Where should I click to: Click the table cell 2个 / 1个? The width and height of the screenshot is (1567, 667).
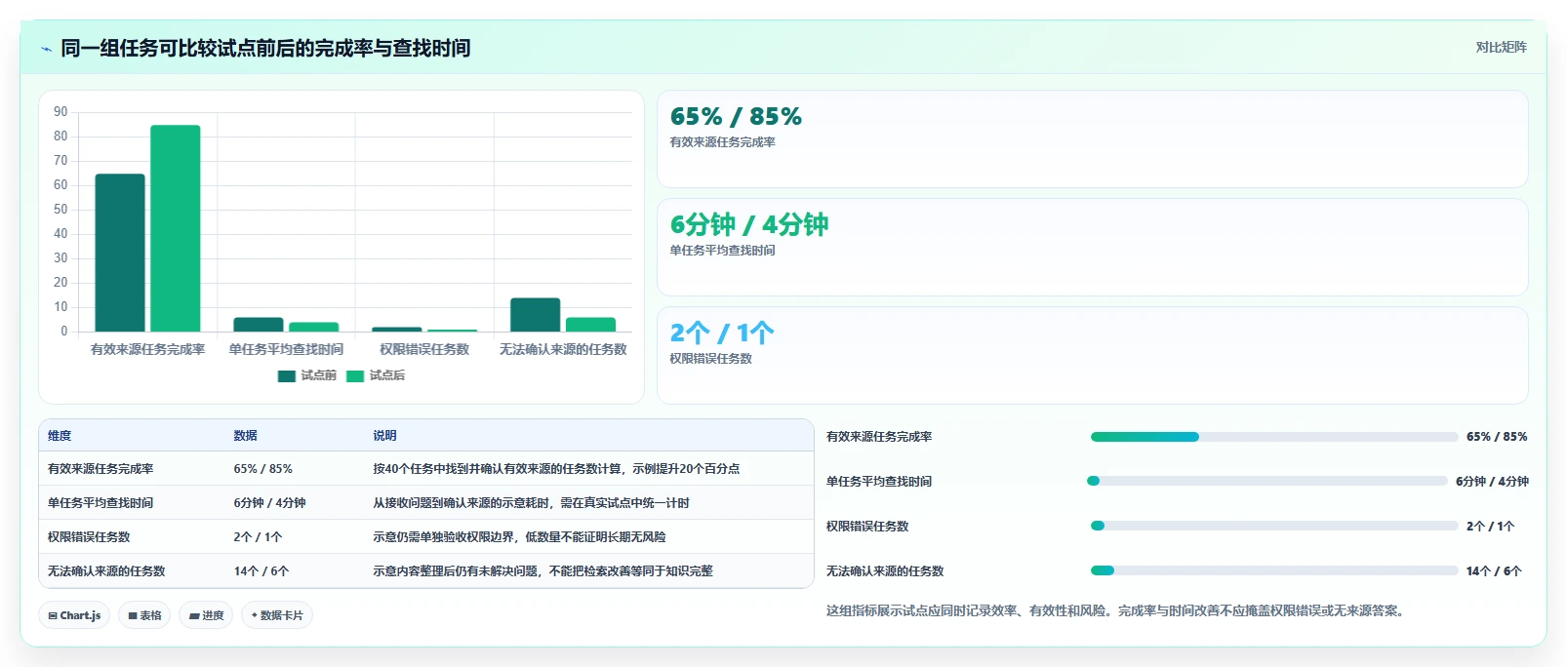tap(258, 537)
